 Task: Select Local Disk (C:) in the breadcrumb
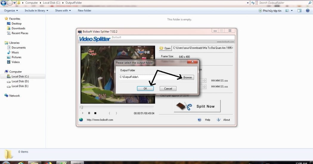click(52, 3)
